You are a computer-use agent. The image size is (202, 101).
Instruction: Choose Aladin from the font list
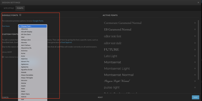click(x=33, y=86)
